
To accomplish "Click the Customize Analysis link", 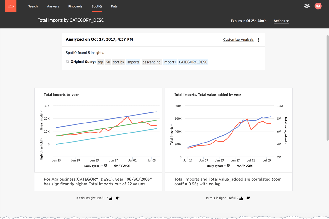I will click(x=238, y=40).
